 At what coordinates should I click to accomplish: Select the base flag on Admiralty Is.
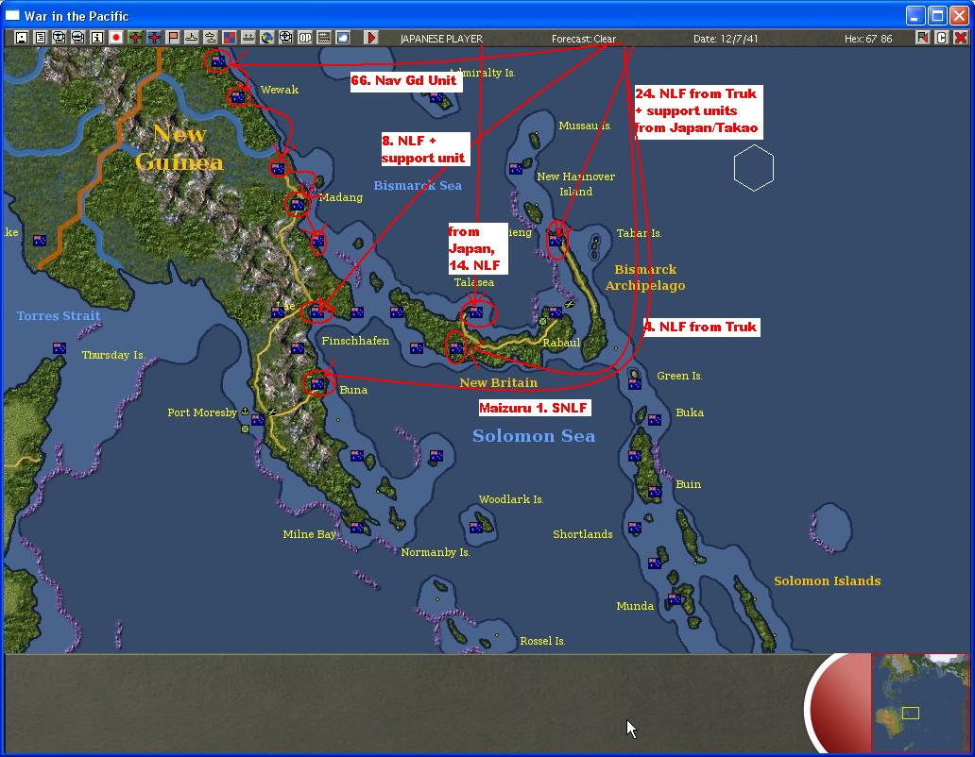pyautogui.click(x=436, y=97)
